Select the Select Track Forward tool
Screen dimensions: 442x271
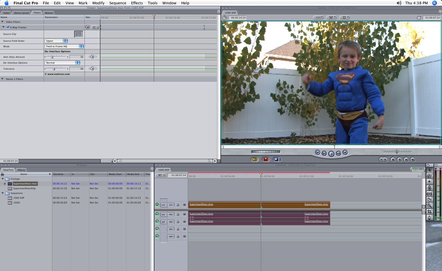pos(429,181)
